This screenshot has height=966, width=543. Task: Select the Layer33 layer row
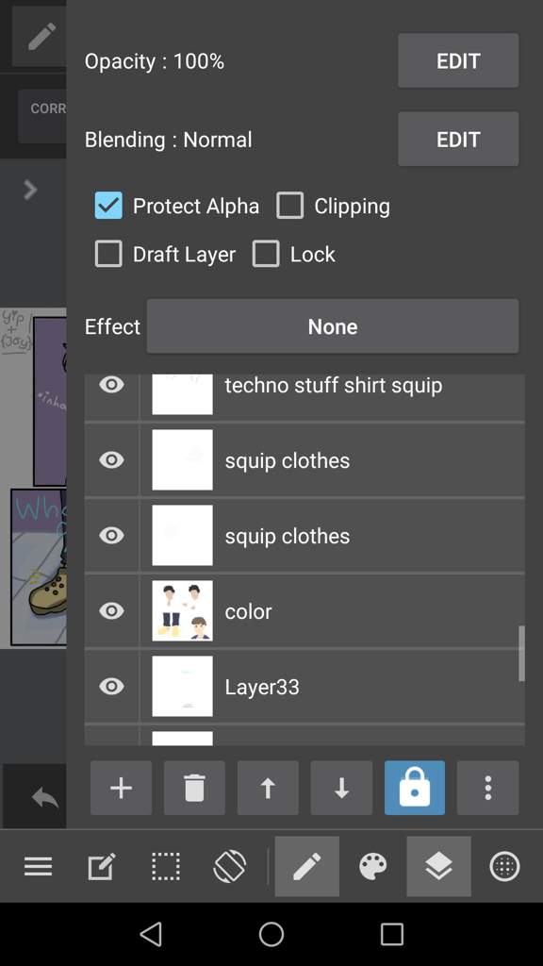click(x=304, y=687)
